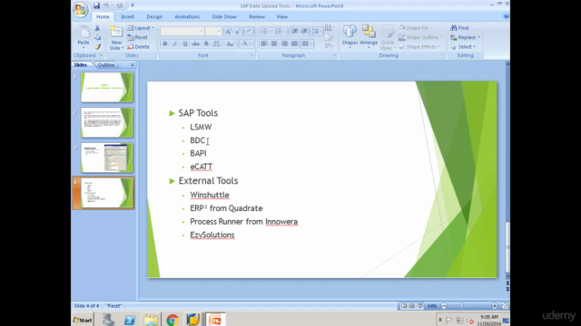Image resolution: width=581 pixels, height=326 pixels.
Task: Zoom in with the plus button
Action: tap(495, 306)
